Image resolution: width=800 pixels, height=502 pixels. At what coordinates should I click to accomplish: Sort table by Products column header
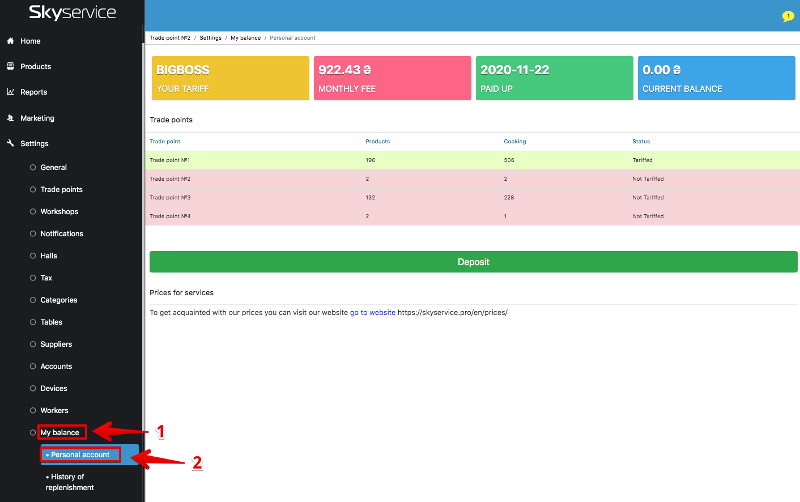click(x=377, y=142)
